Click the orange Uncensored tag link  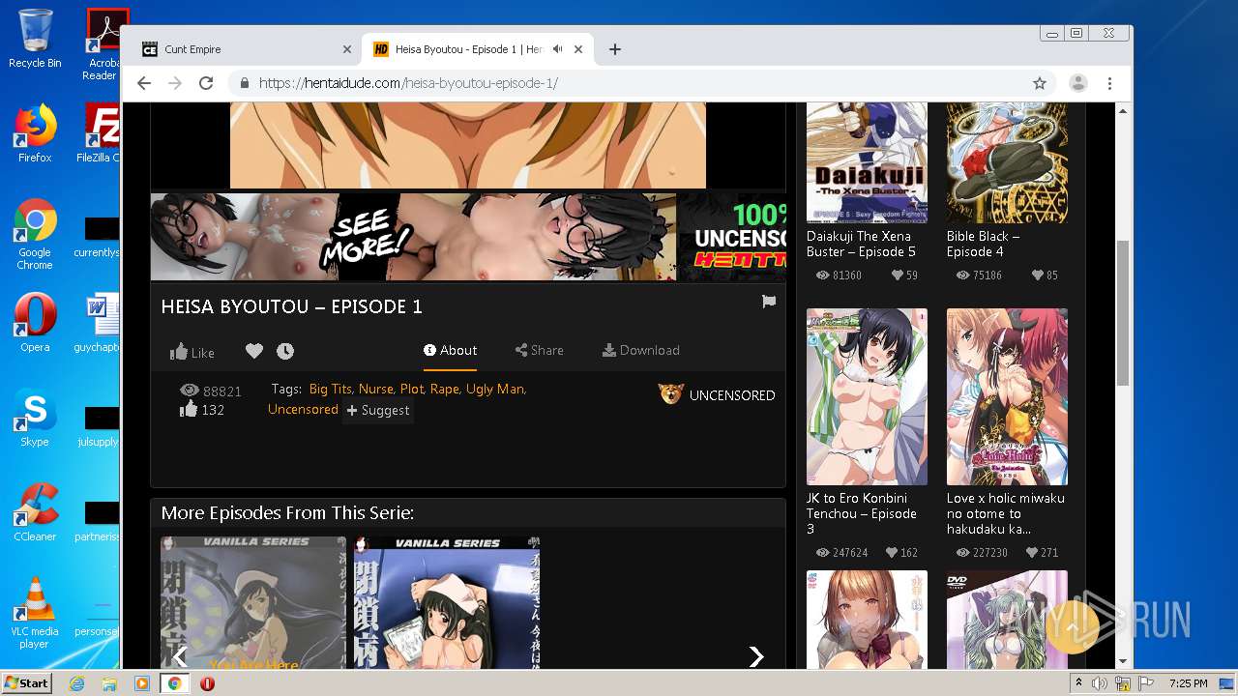point(303,410)
